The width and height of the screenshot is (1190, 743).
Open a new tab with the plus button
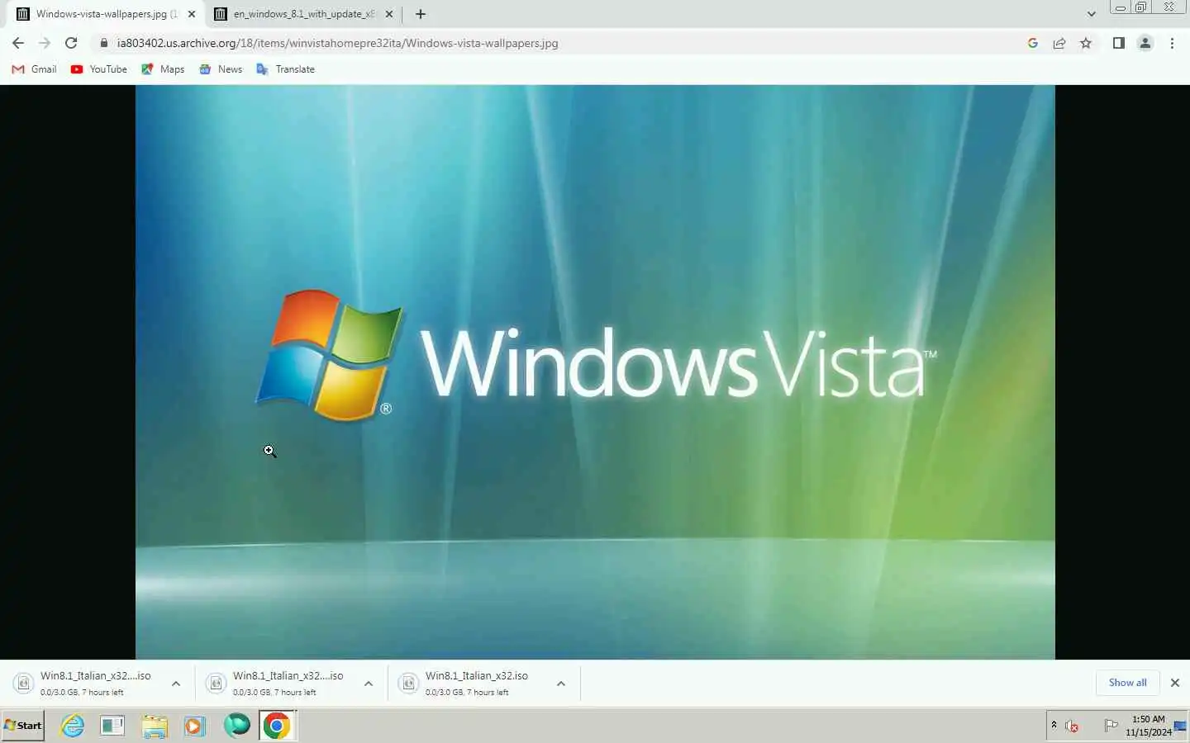pos(421,14)
